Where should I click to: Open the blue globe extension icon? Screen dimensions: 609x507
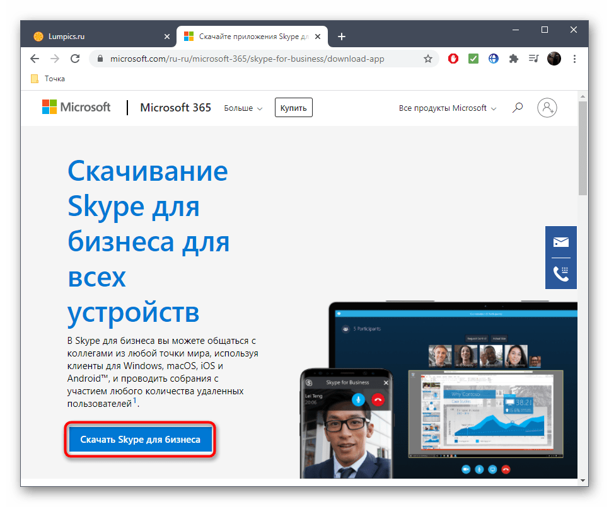coord(493,59)
